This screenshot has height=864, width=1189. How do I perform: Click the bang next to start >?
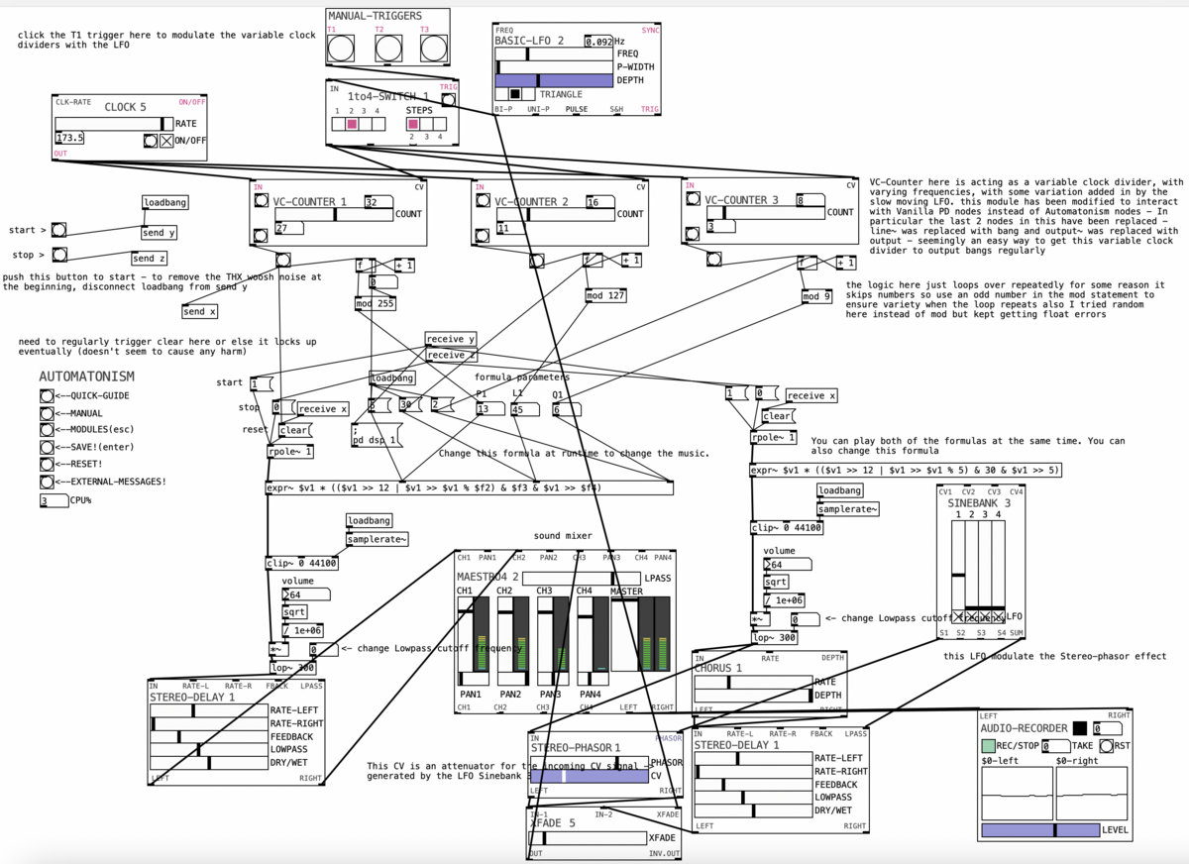59,230
